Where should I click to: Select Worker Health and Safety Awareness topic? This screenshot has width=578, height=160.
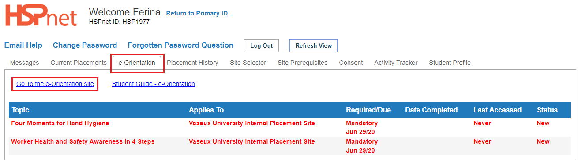[x=83, y=141]
